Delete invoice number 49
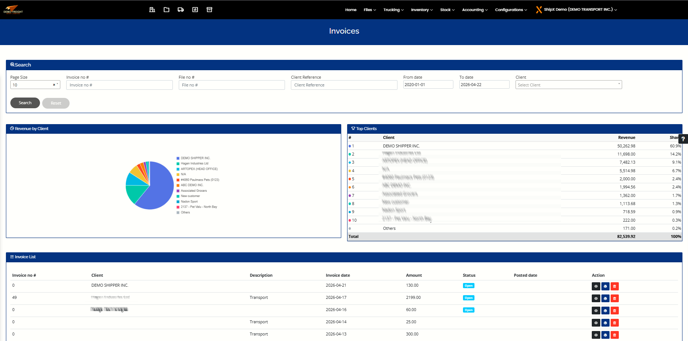The image size is (688, 341). point(614,299)
